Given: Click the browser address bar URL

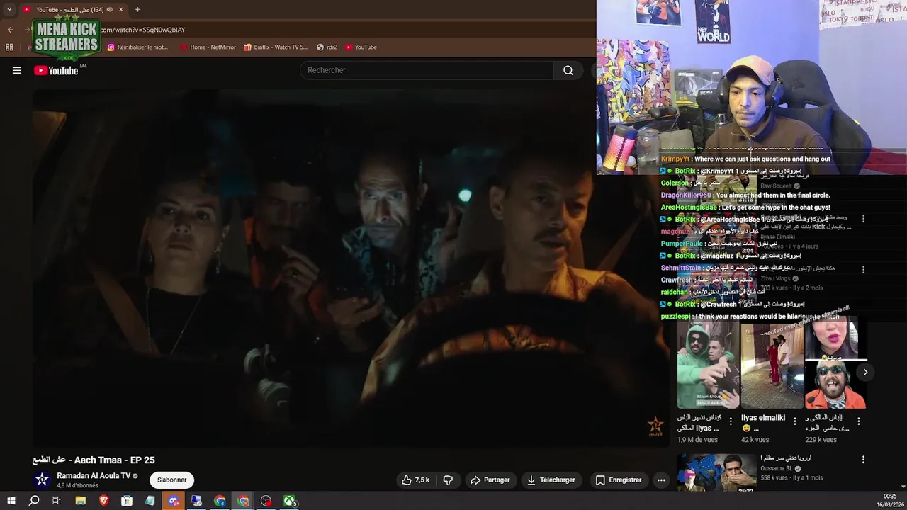Looking at the screenshot, I should pyautogui.click(x=142, y=30).
